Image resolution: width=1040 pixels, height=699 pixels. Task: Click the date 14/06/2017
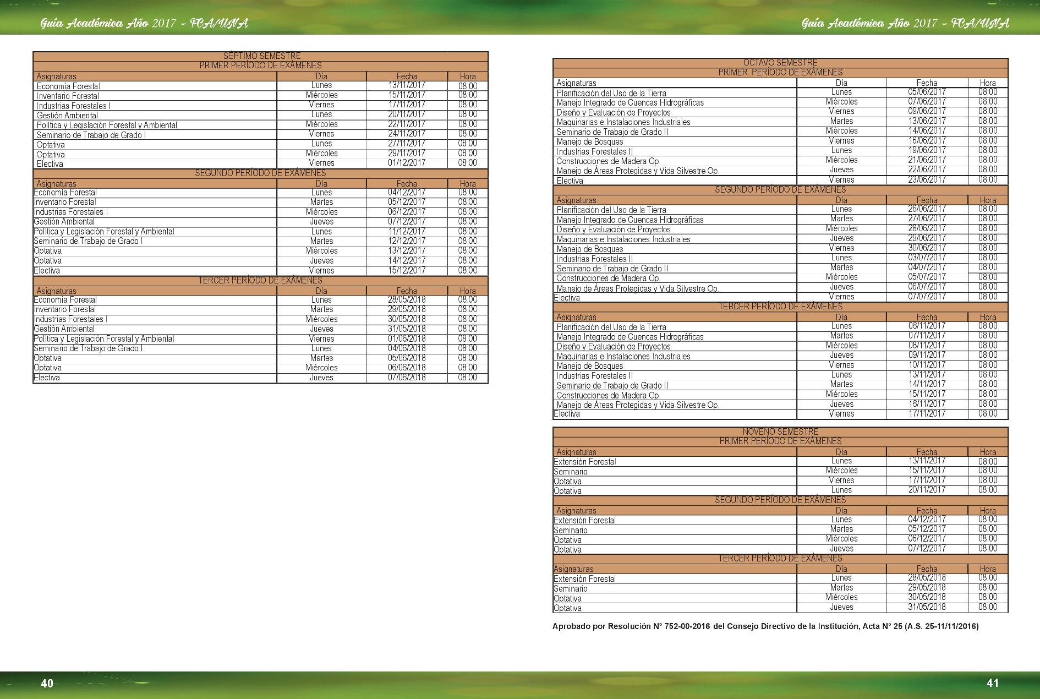[927, 131]
